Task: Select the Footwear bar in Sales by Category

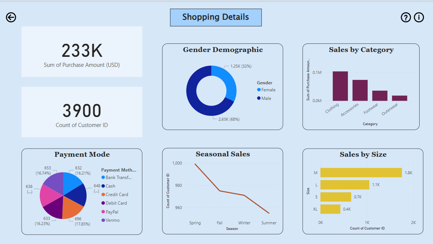Action: [x=380, y=96]
